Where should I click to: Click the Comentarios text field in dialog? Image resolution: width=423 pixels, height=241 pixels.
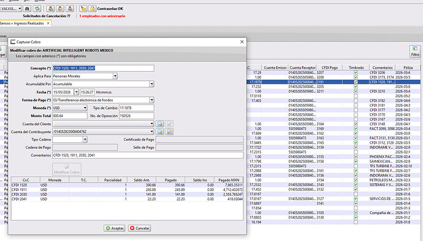tap(148, 155)
